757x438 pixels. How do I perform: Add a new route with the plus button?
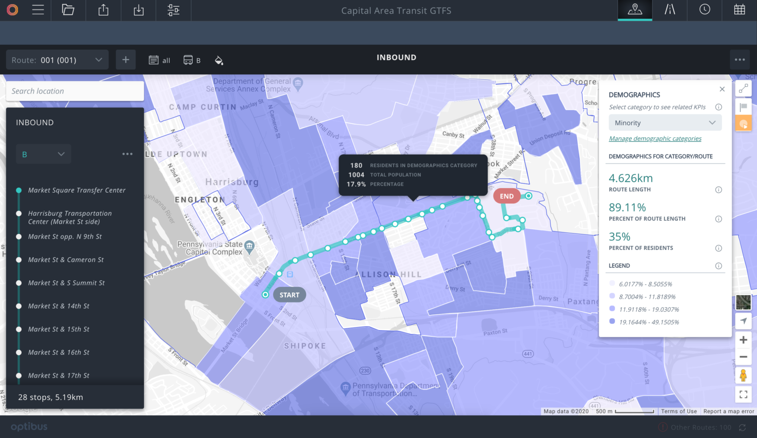(x=126, y=59)
